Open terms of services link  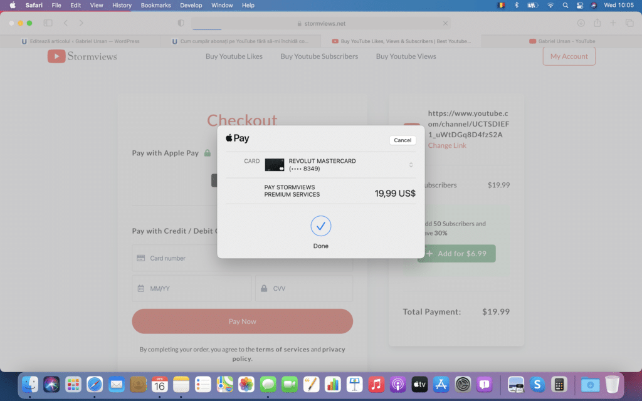(x=283, y=349)
